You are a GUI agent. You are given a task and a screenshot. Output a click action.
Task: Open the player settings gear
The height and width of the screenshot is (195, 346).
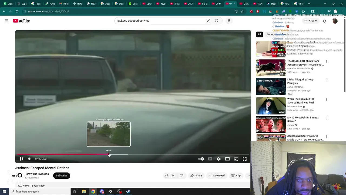219,159
